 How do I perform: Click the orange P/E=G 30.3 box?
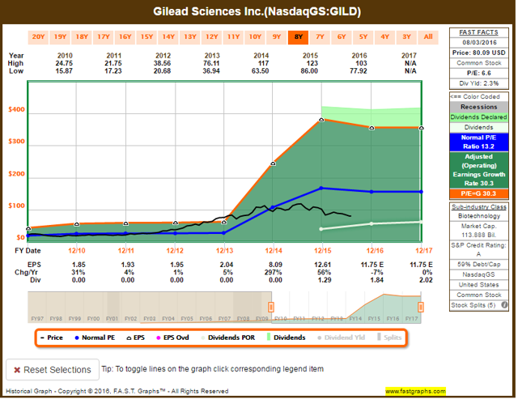click(478, 193)
